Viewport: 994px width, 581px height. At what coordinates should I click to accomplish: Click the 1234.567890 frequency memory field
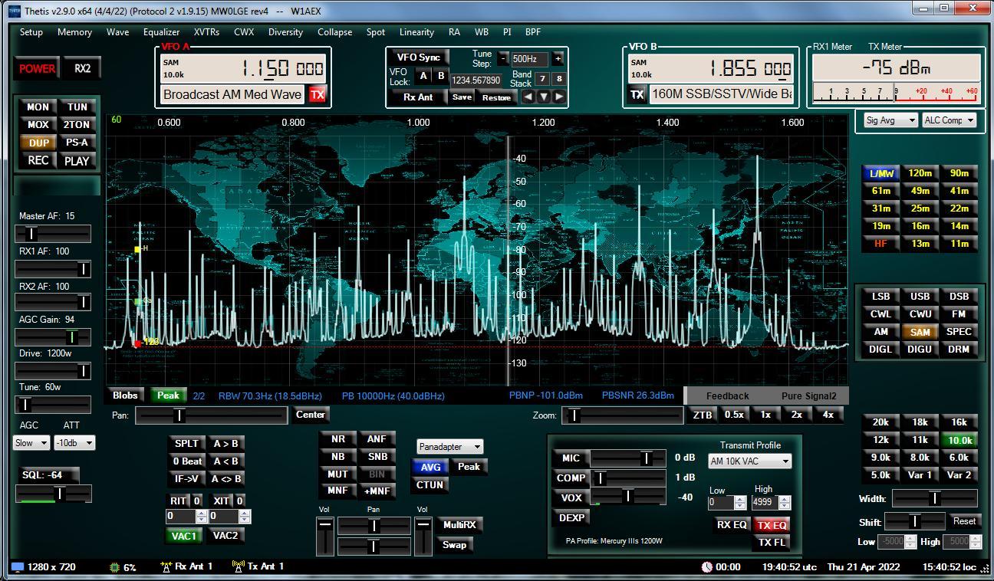pyautogui.click(x=476, y=80)
